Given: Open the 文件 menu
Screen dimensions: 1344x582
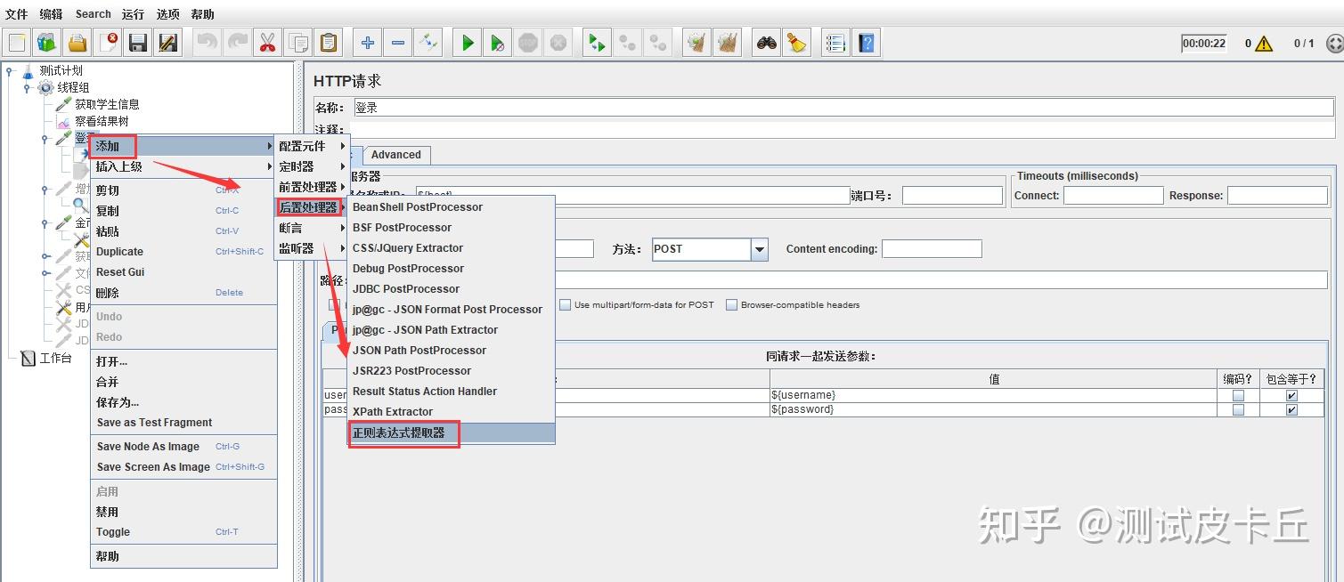Looking at the screenshot, I should [x=17, y=14].
